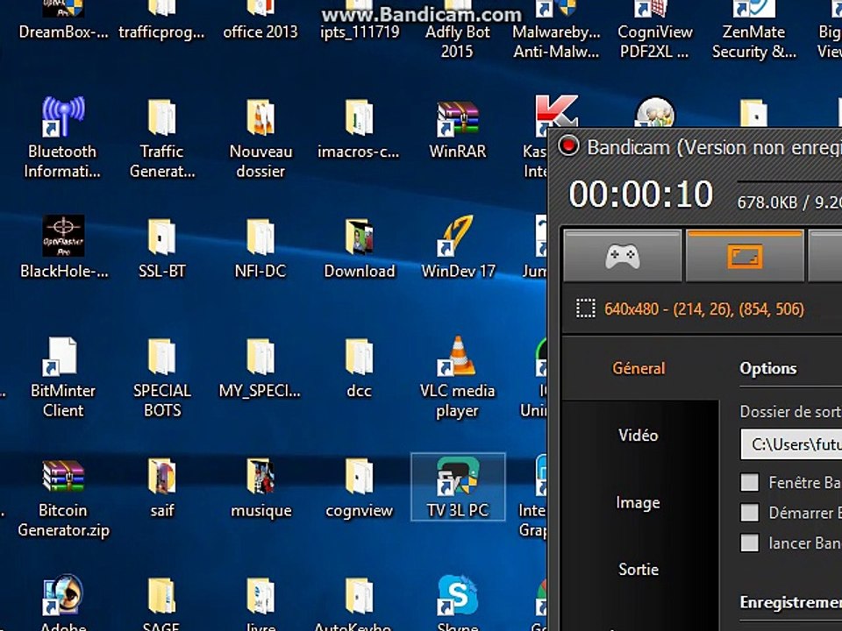Tick the Démarrer Bandicam checkbox
Viewport: 842px width, 631px height.
click(x=750, y=513)
